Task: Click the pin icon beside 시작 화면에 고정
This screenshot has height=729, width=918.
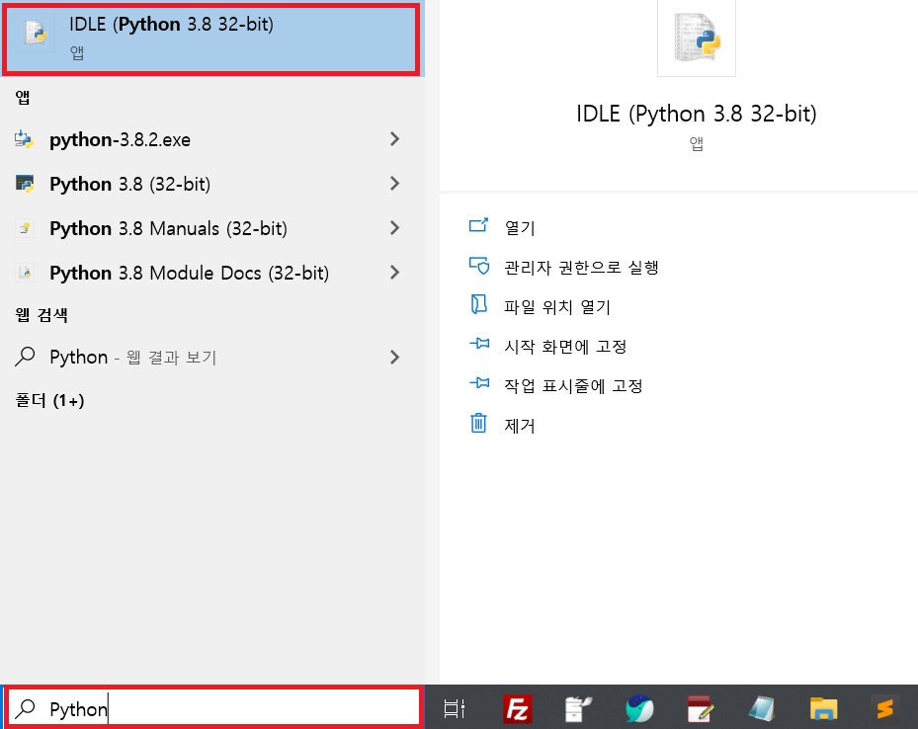Action: [x=479, y=344]
